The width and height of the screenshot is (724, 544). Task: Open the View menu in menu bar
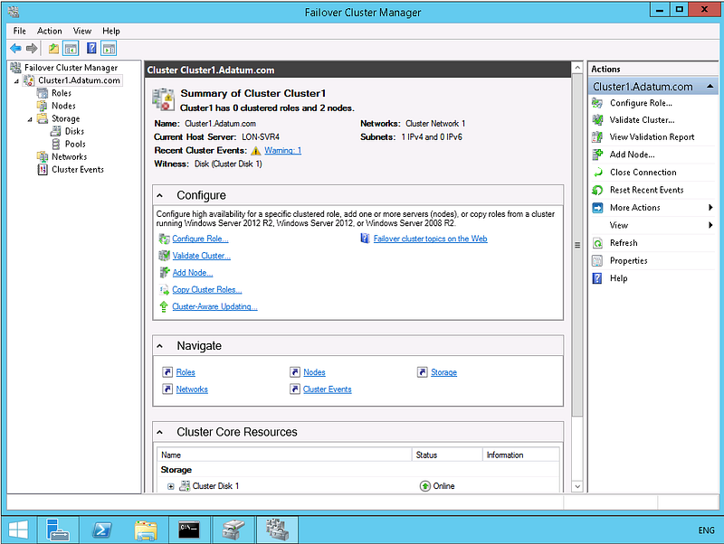tap(82, 31)
